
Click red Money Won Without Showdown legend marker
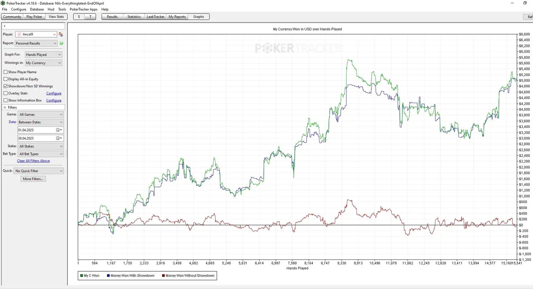[x=163, y=276]
